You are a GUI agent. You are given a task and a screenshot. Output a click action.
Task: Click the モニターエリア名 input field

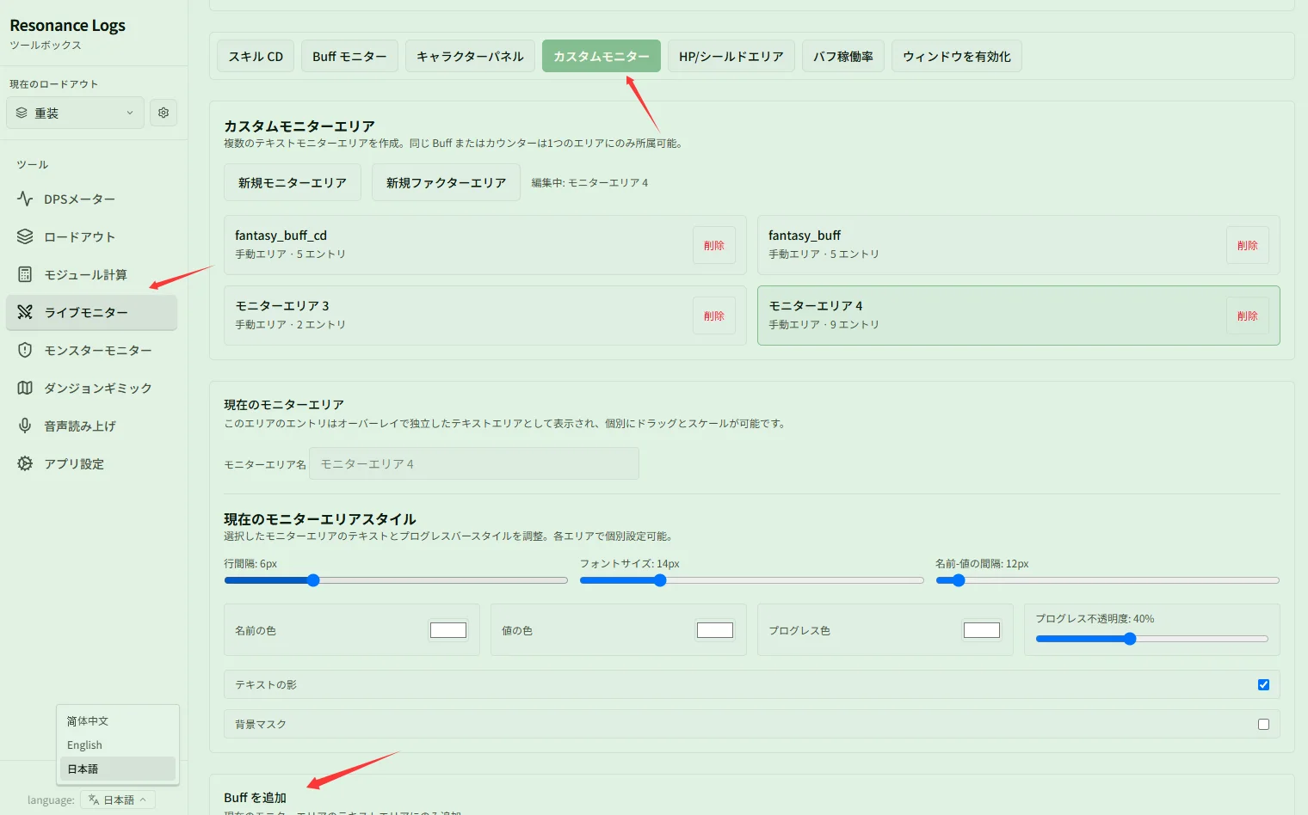474,463
